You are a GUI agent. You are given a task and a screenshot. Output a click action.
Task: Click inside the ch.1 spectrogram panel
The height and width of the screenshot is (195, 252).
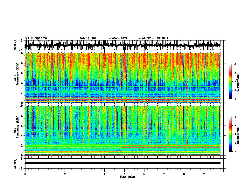pyautogui.click(x=122, y=78)
